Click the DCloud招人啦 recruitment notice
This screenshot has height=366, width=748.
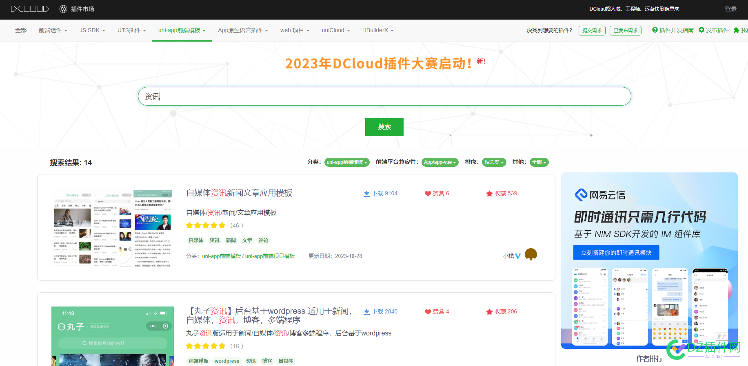coord(634,9)
